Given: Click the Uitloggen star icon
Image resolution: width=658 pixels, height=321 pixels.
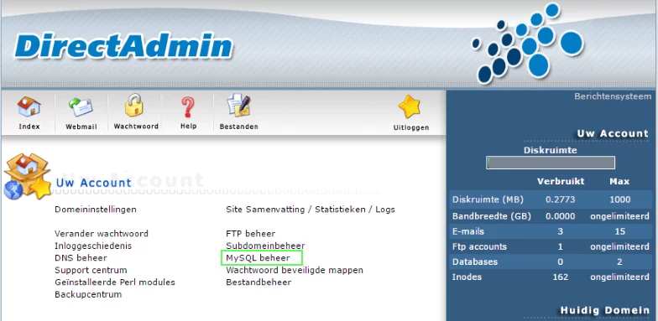Looking at the screenshot, I should [x=410, y=107].
